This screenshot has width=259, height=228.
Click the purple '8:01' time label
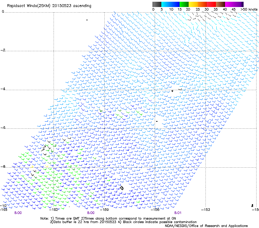click(178, 213)
